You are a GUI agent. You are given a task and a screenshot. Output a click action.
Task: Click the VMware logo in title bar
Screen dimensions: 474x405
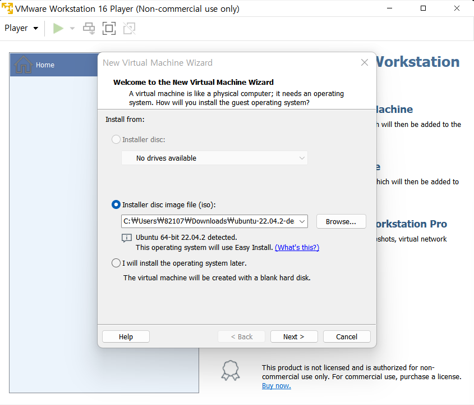tap(7, 8)
